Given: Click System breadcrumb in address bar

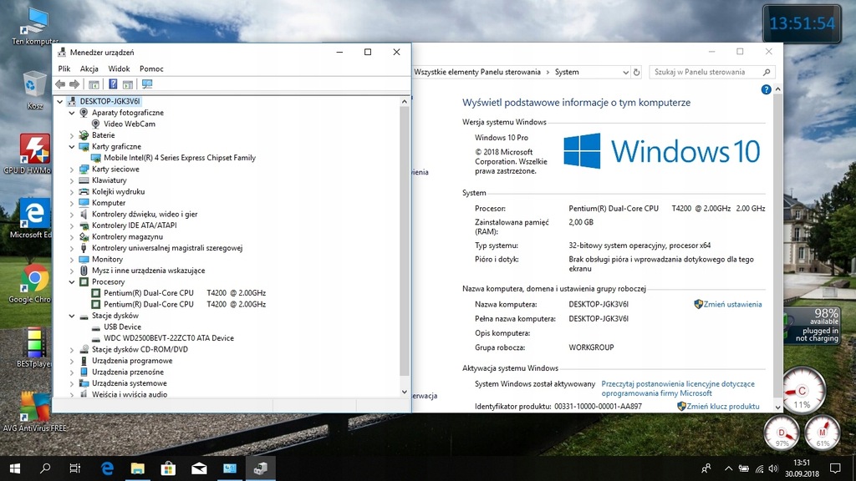Looking at the screenshot, I should click(x=567, y=72).
